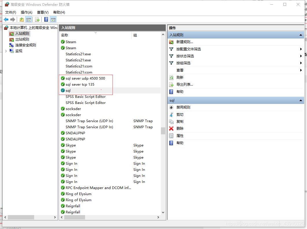Image resolution: width=307 pixels, height=229 pixels.
Task: Click the filter by group funnel icon
Action: coord(171,63)
